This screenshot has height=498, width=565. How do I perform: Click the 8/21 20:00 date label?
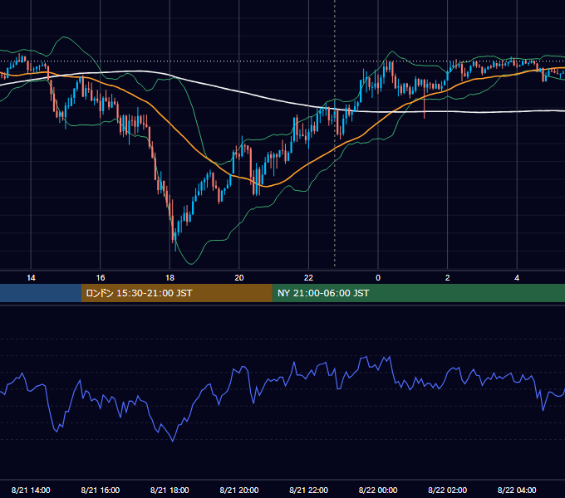[x=239, y=490]
